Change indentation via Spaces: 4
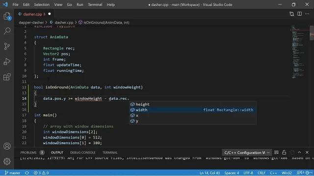 (x=232, y=173)
